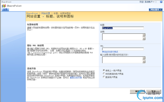Click the 单击此处进行测试 link

[110, 52]
